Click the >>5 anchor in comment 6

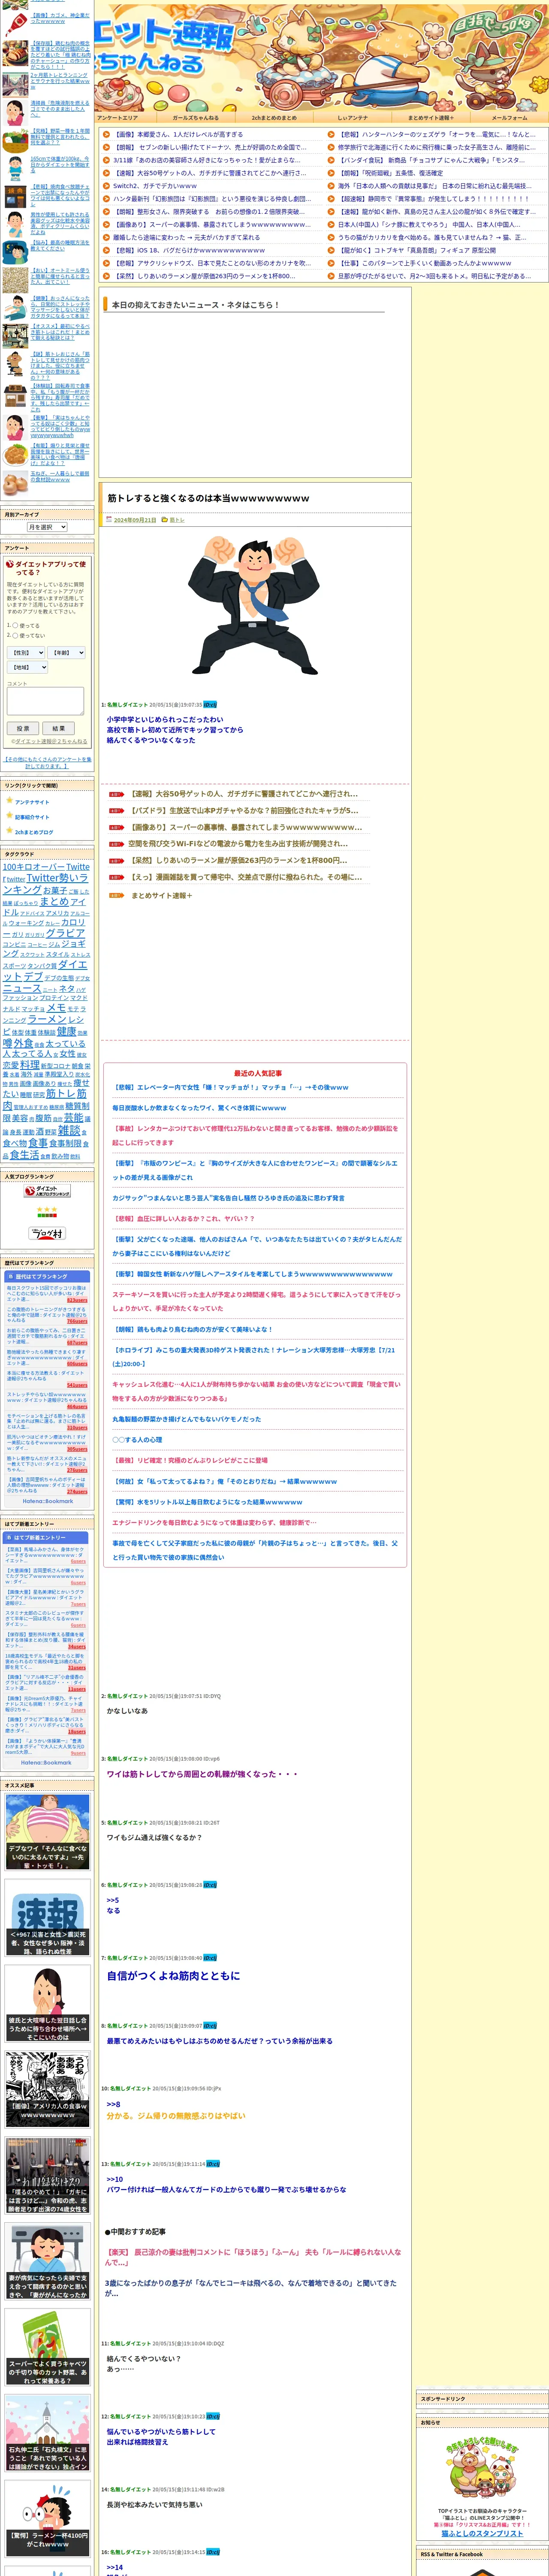click(x=113, y=1900)
